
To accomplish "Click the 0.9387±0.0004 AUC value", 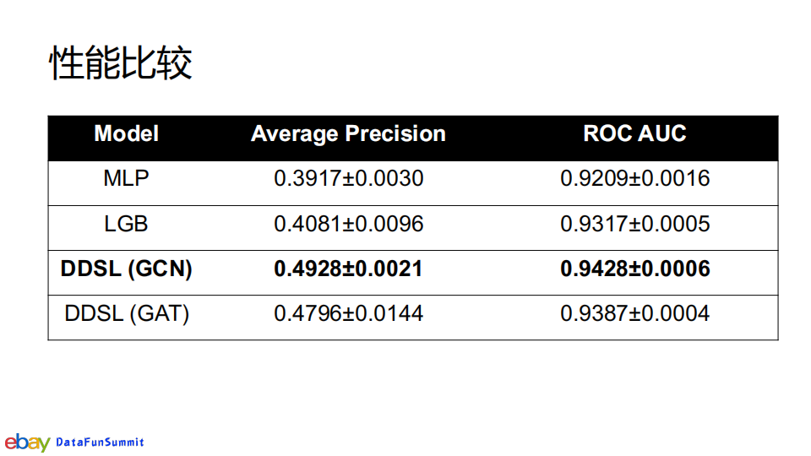I will pyautogui.click(x=634, y=314).
